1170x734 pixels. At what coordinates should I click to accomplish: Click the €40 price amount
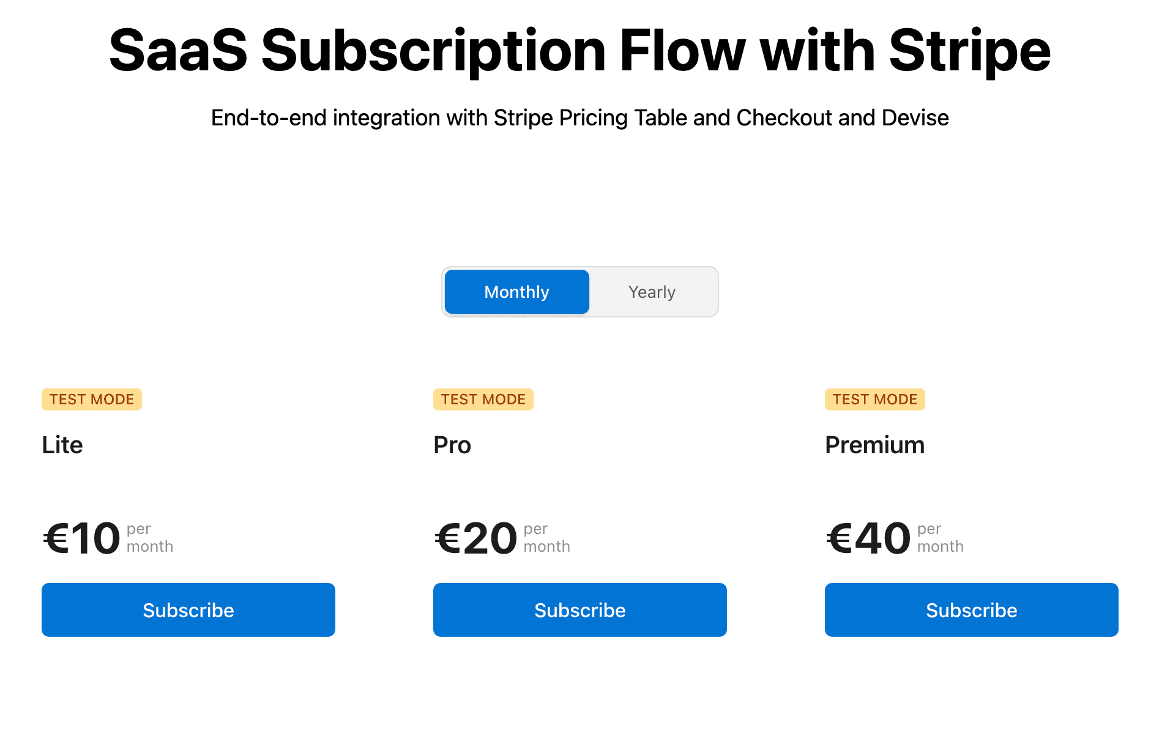(868, 539)
